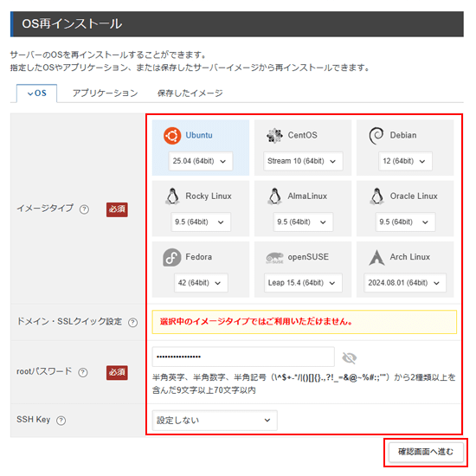Open SSH Key 設定しない dropdown

click(x=215, y=420)
